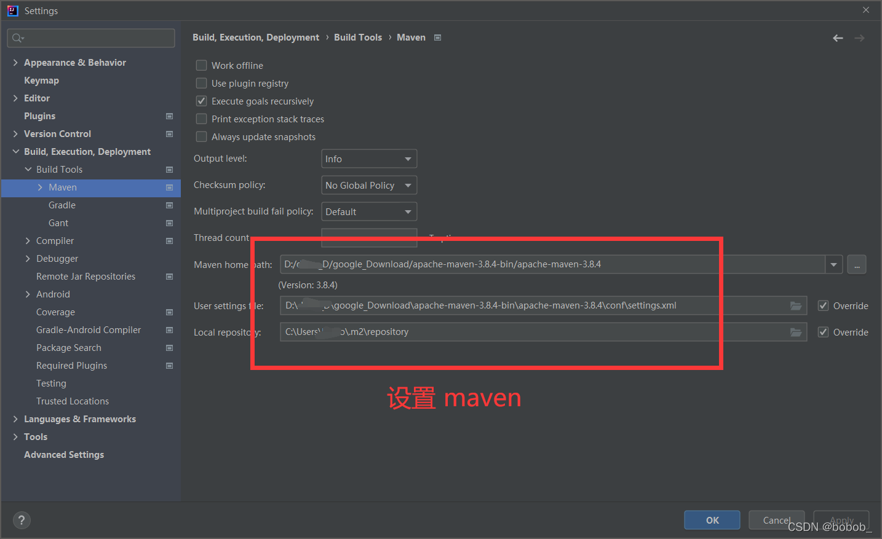The image size is (882, 539).
Task: Click project icon beside Coverage row
Action: click(170, 312)
